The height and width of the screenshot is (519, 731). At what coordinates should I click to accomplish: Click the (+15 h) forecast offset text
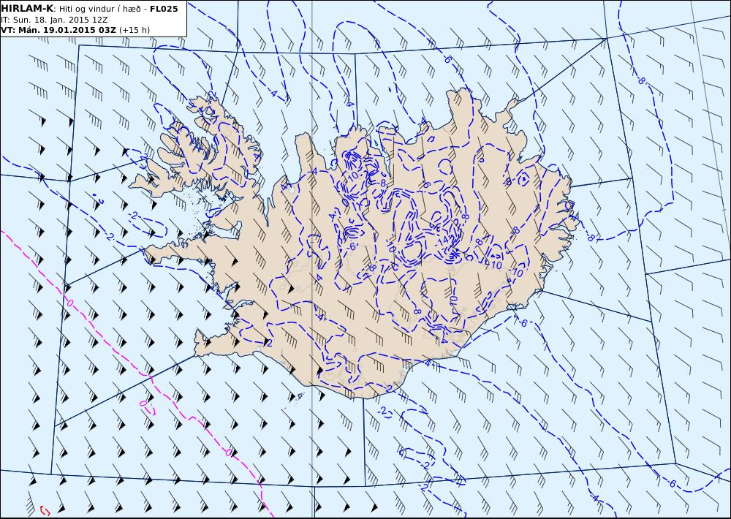coord(135,30)
